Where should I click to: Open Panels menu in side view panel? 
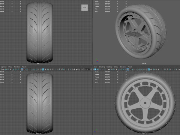(130, 67)
